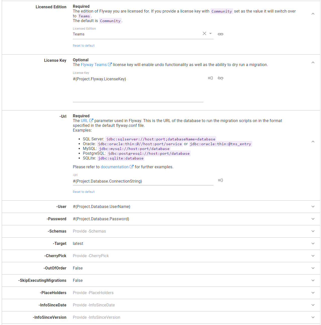The height and width of the screenshot is (325, 321).
Task: Expand the -User row
Action: (x=313, y=206)
